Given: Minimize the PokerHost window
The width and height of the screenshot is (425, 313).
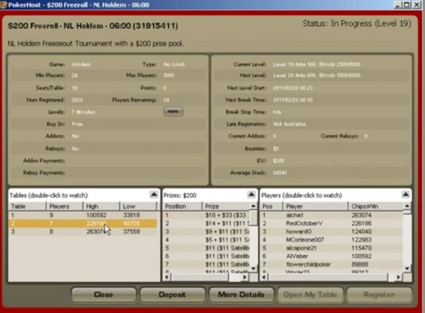Looking at the screenshot, I should pyautogui.click(x=397, y=5).
